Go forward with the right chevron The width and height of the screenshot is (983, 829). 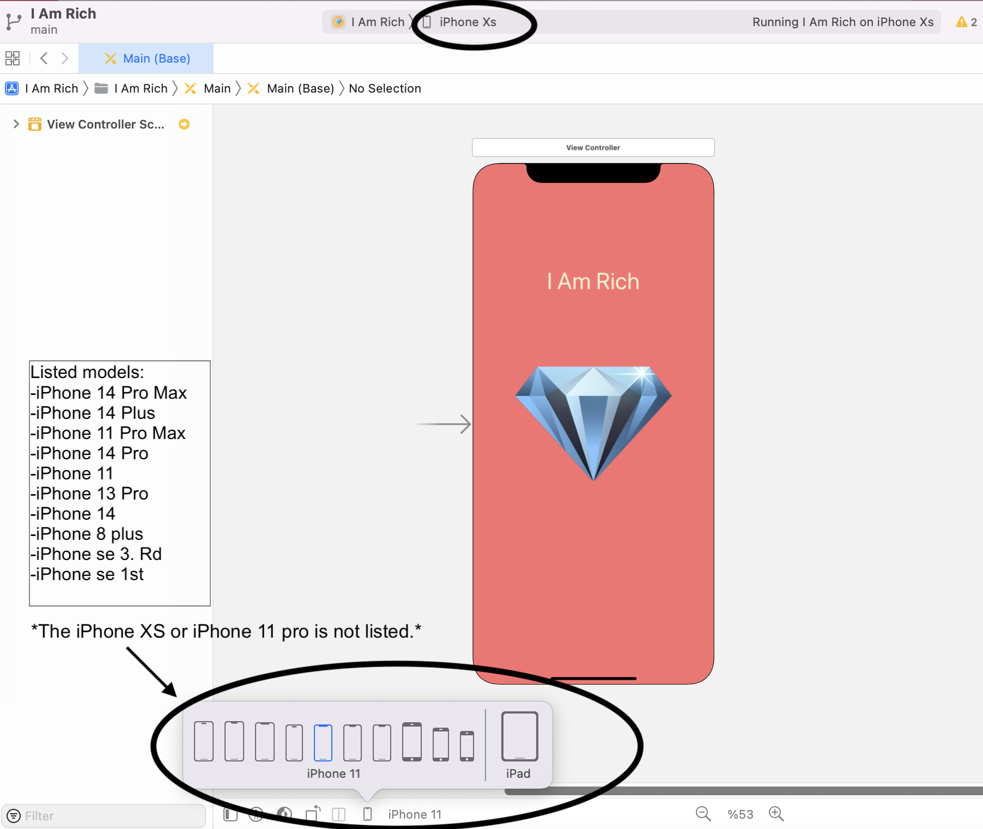pyautogui.click(x=65, y=58)
